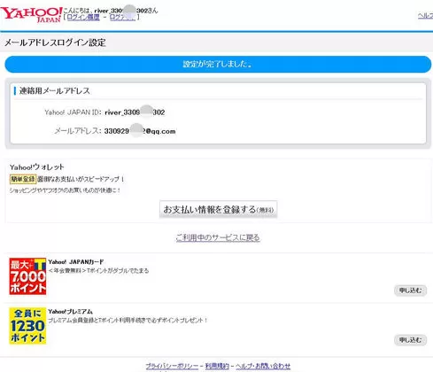Image resolution: width=433 pixels, height=372 pixels.
Task: Click the 年会費無料 Tポイント description text
Action: [98, 270]
